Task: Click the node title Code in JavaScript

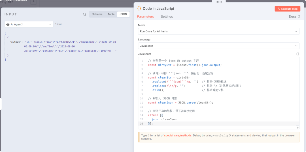Action: tap(158, 8)
